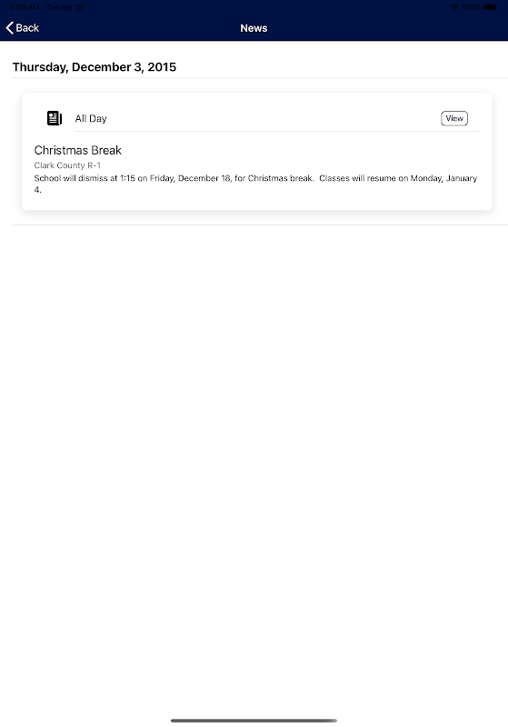Click the empty area below the news card

254,463
